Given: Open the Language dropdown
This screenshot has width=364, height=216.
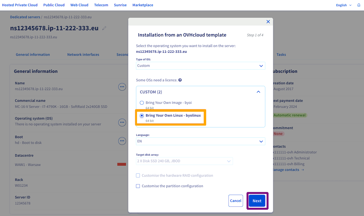Looking at the screenshot, I should tap(200, 141).
